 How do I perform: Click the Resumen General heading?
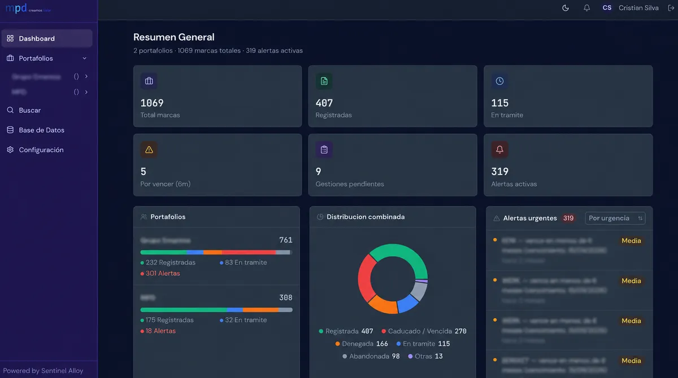click(174, 37)
